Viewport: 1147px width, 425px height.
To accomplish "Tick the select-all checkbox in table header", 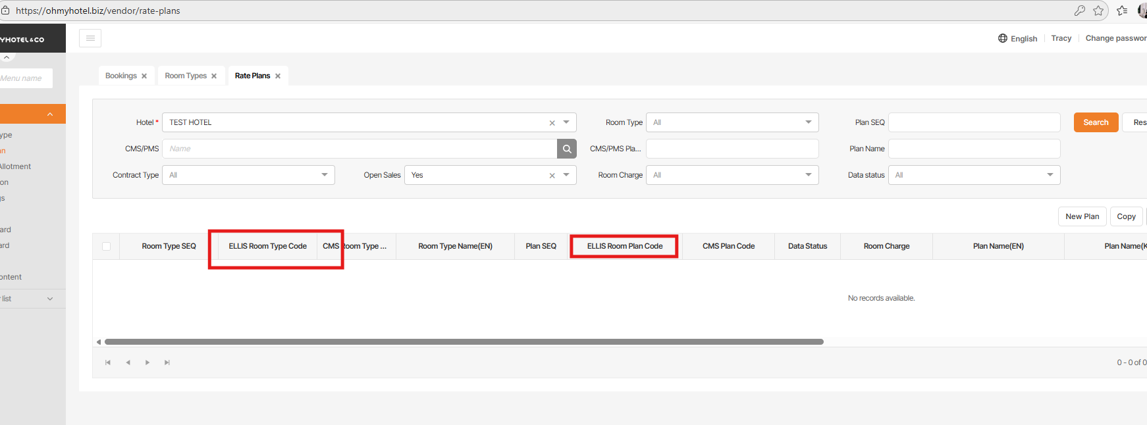I will click(x=106, y=247).
